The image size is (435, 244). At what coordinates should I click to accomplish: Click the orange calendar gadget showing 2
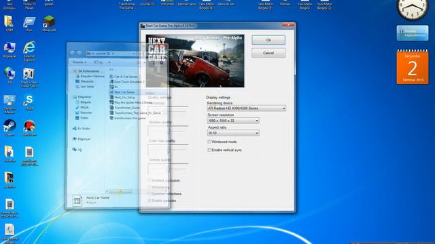(x=413, y=67)
